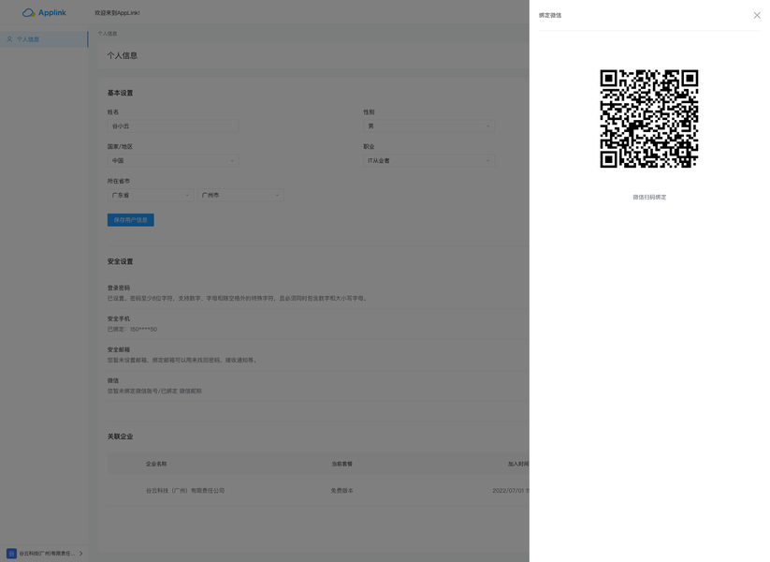This screenshot has width=770, height=562.
Task: Open the 国家/地区 dropdown showing 中国
Action: point(173,161)
